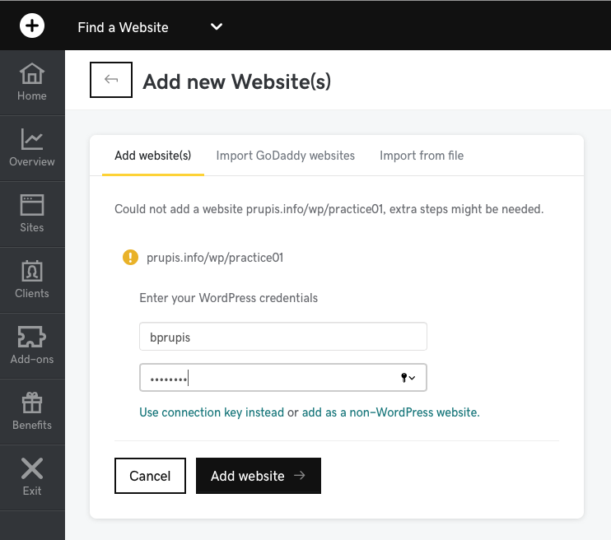Click the back arrow button
Image resolution: width=611 pixels, height=540 pixels.
click(111, 80)
